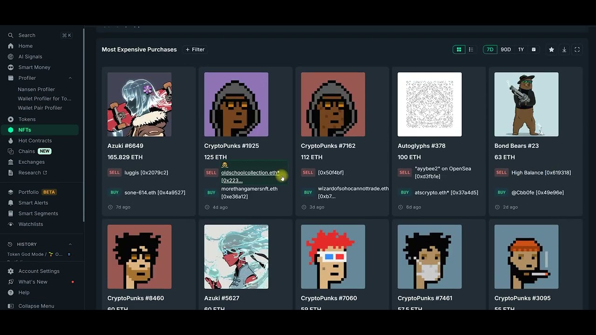Open Nansen Profiler submenu item
The height and width of the screenshot is (335, 596).
coord(36,89)
